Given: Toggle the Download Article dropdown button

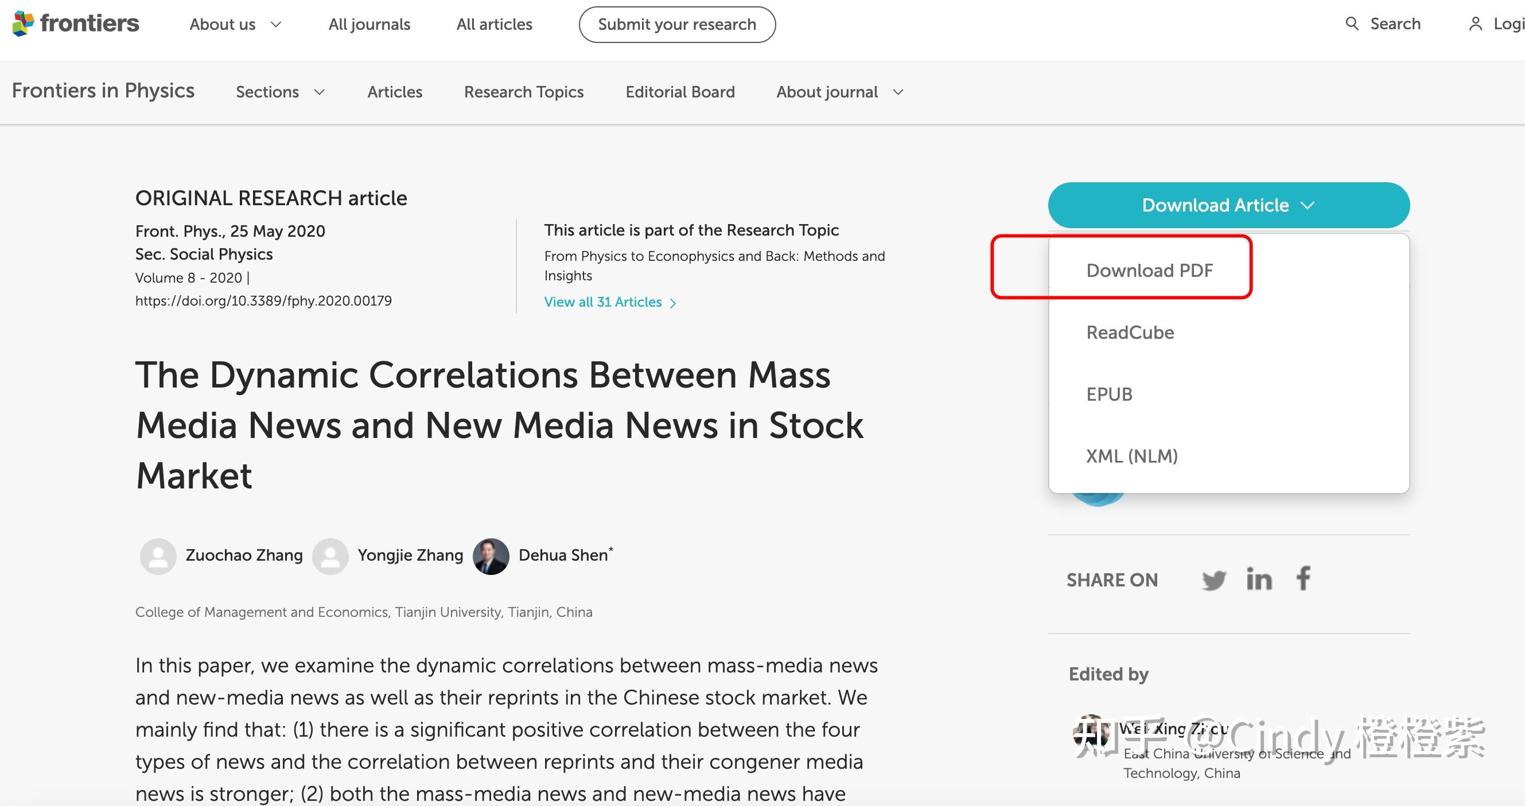Looking at the screenshot, I should click(x=1228, y=205).
